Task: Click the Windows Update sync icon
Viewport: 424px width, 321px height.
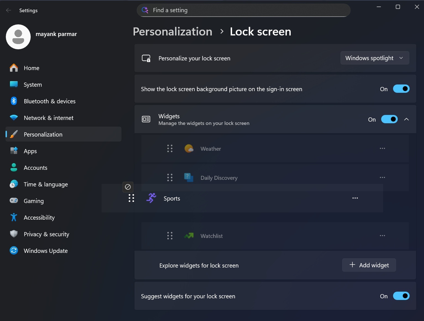Action: coord(14,251)
